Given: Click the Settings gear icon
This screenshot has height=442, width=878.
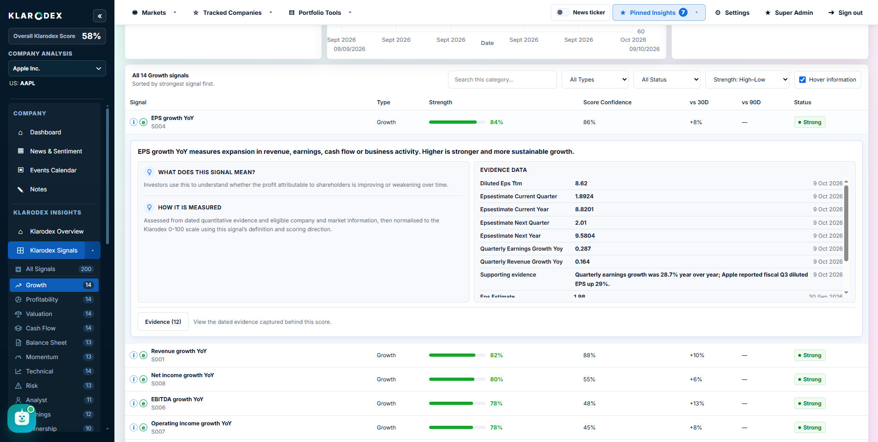Looking at the screenshot, I should (718, 13).
